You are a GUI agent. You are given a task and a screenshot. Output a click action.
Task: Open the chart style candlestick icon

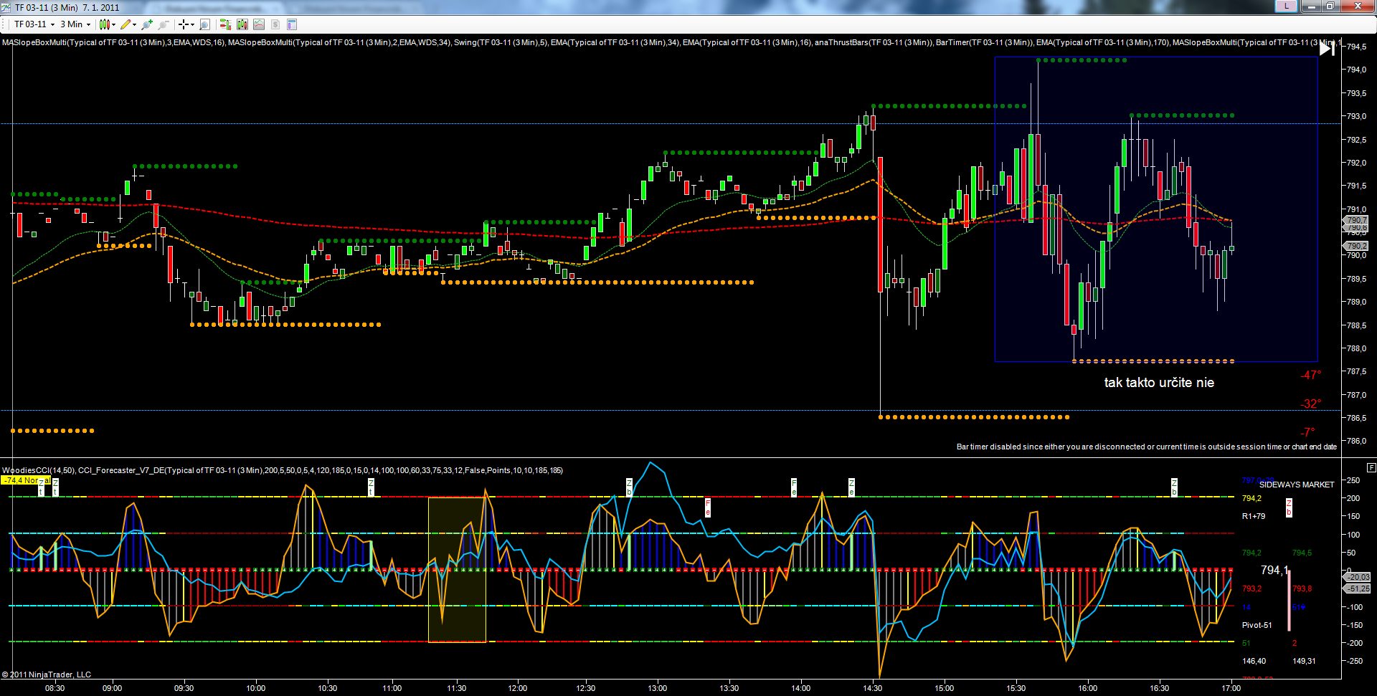point(105,24)
